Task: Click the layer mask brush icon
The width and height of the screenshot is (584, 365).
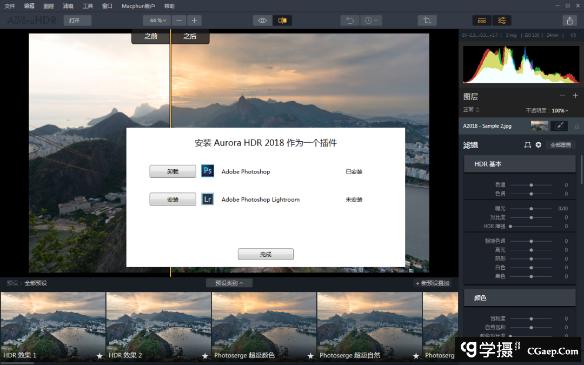Action: (559, 126)
